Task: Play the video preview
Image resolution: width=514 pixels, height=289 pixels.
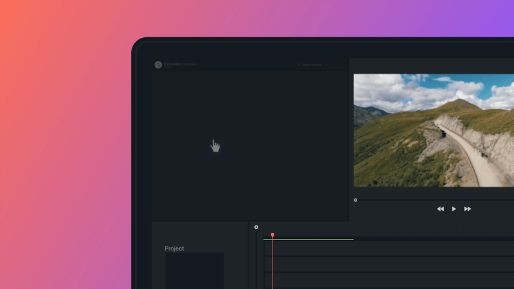Action: pos(454,209)
